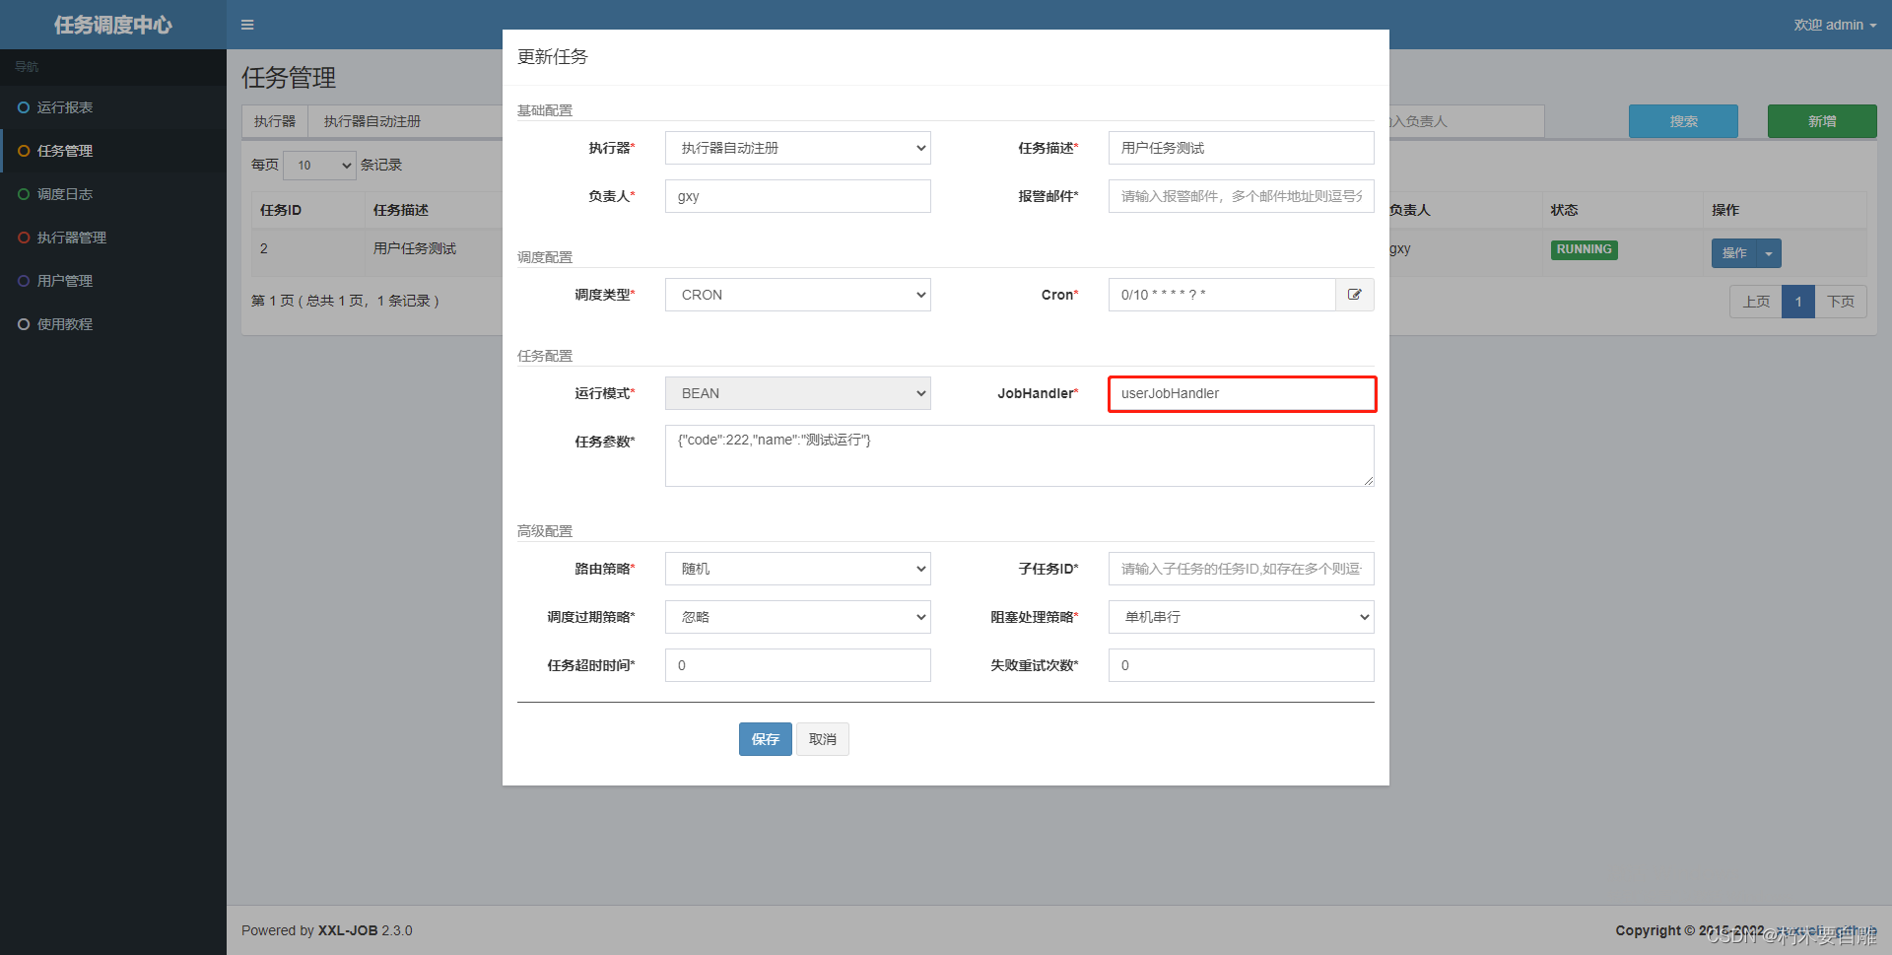
Task: Click the 新增 button
Action: [1822, 121]
